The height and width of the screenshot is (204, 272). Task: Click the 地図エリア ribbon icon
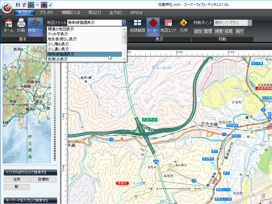click(168, 25)
